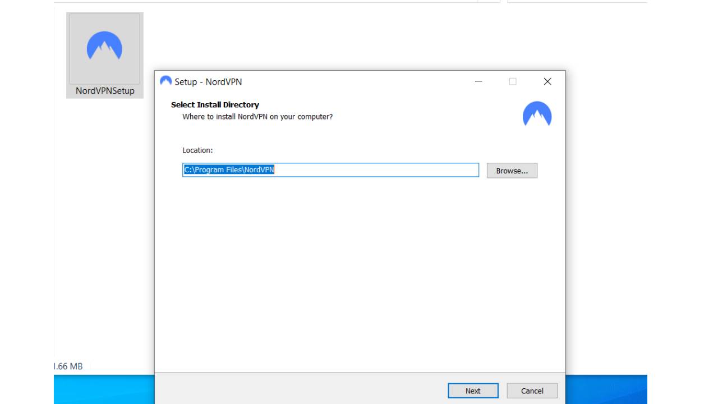
Task: Click the NordVPN logo beside Select Install Directory
Action: 537,114
